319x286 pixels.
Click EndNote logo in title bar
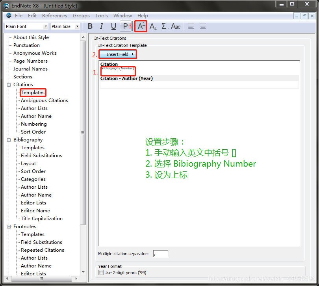click(6, 6)
